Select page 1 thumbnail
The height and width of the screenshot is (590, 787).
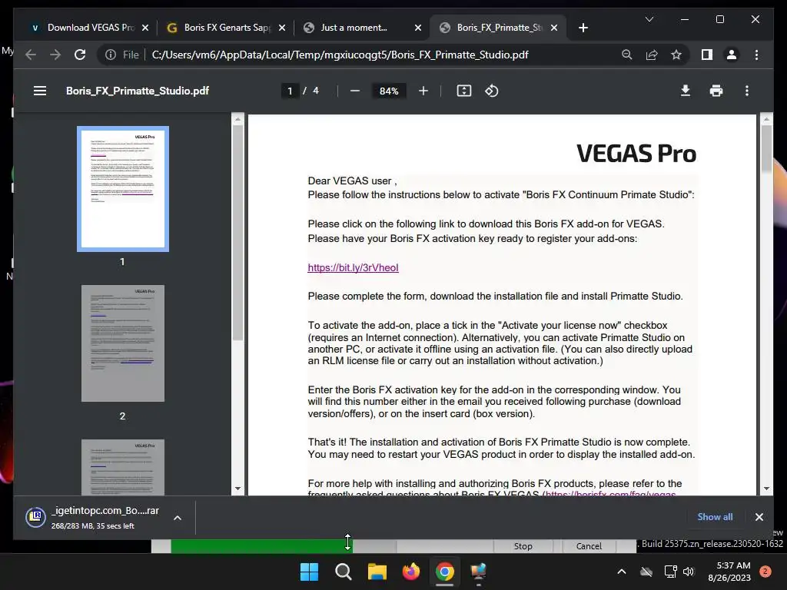(x=123, y=189)
